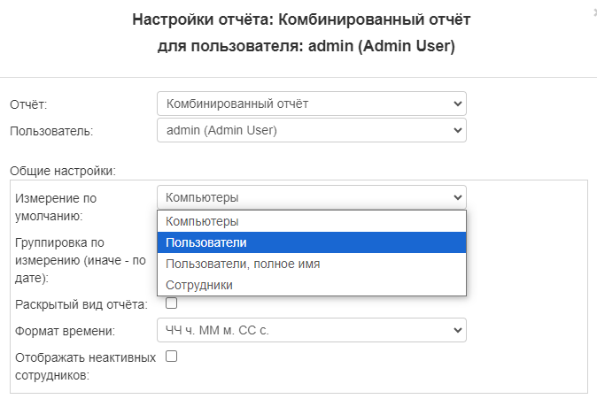
Task: Close the report settings dialog
Action: point(593,12)
